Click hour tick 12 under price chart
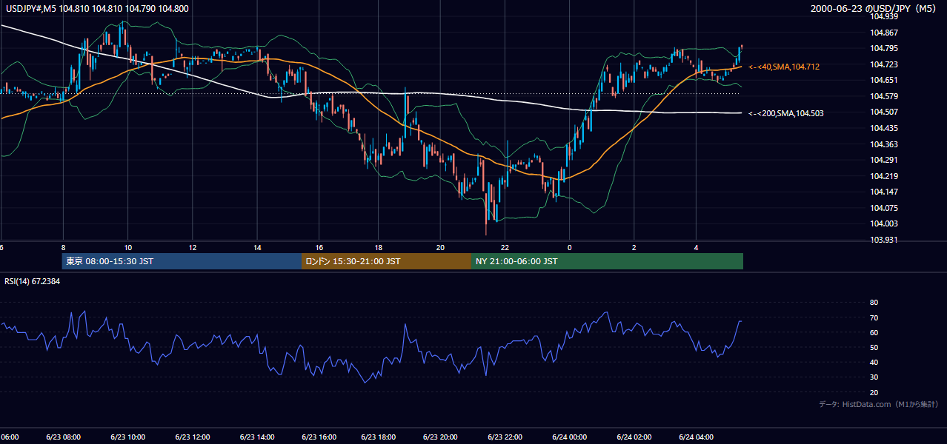 (x=192, y=248)
